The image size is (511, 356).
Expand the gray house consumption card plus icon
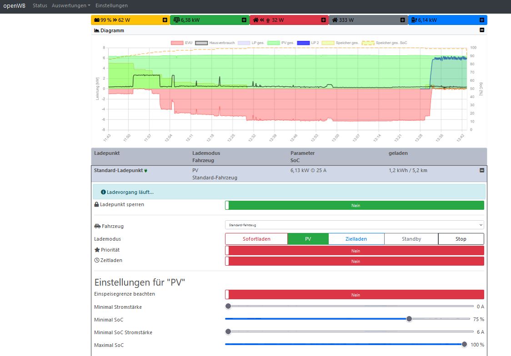(x=402, y=20)
